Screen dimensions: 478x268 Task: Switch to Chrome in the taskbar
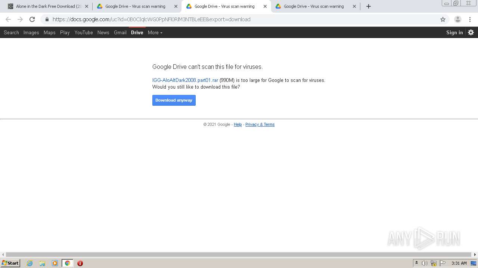[x=67, y=263]
